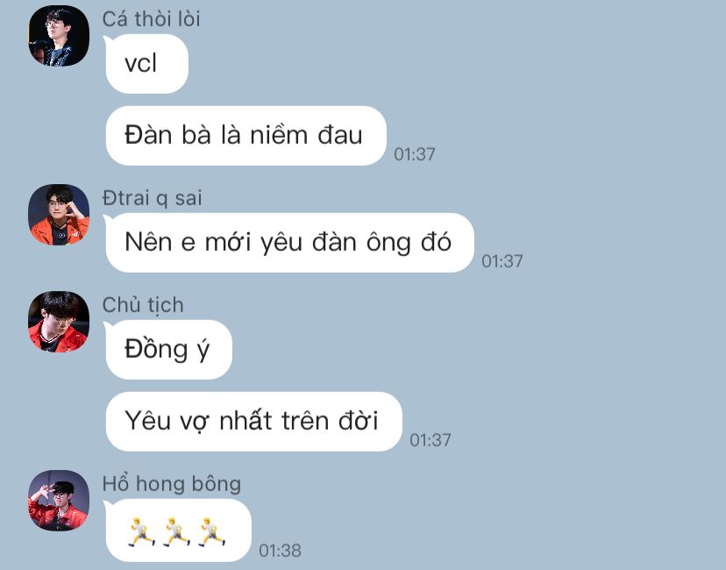Tap Hổ hong bông's avatar

click(59, 500)
